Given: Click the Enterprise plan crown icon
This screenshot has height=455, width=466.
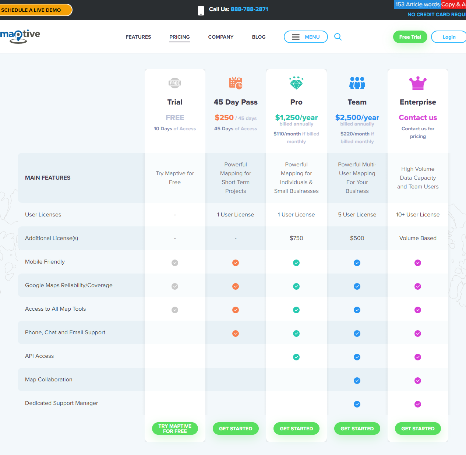Looking at the screenshot, I should pyautogui.click(x=418, y=83).
